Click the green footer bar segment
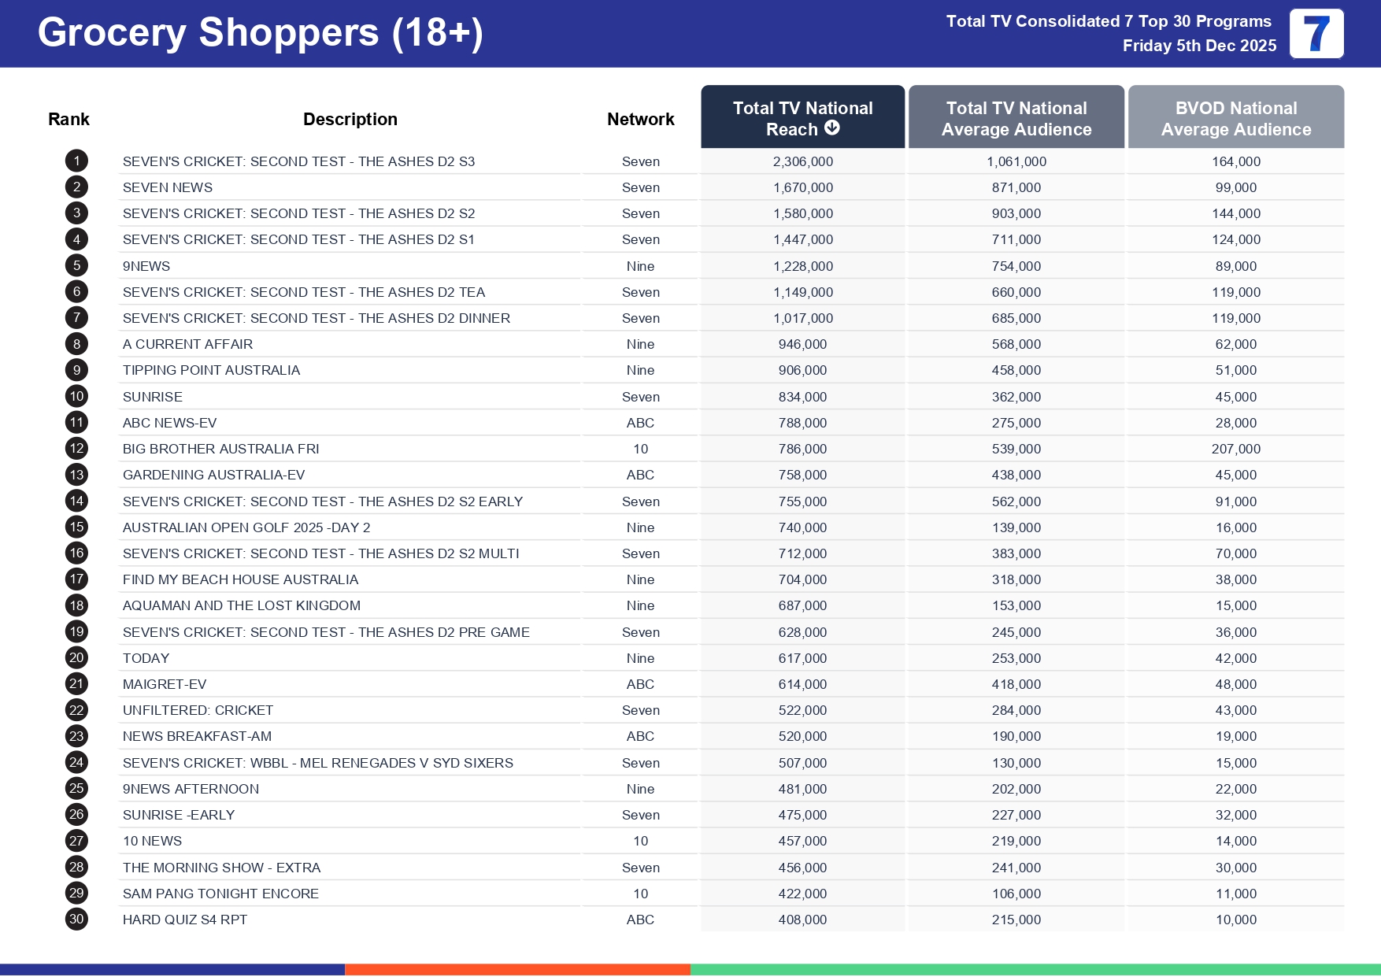This screenshot has width=1381, height=977. click(1035, 969)
